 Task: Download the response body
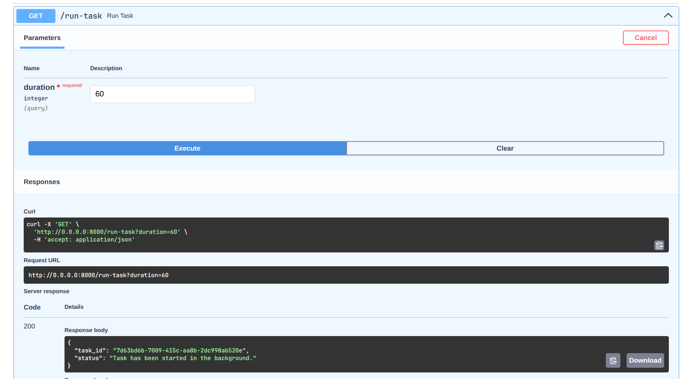click(645, 360)
